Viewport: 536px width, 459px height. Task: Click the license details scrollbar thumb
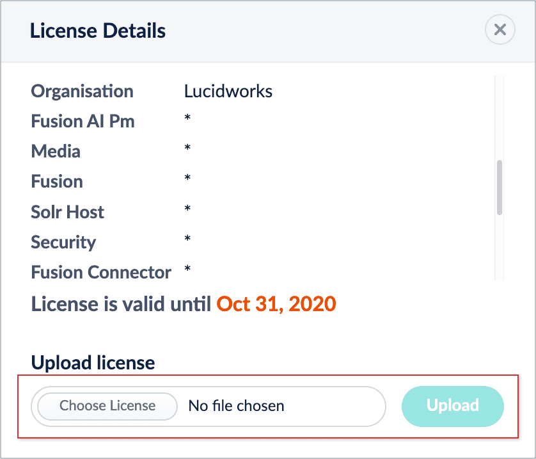500,188
